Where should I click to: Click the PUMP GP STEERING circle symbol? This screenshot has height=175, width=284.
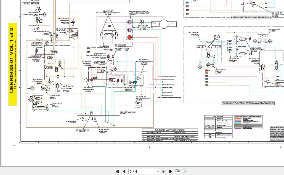tap(135, 82)
